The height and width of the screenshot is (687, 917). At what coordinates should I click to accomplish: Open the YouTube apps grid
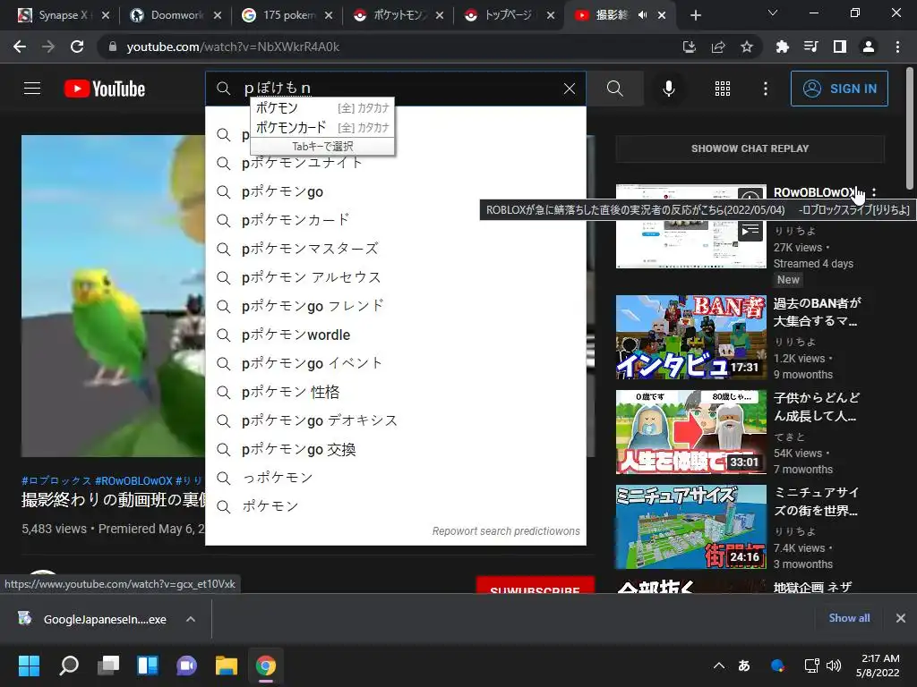[723, 89]
